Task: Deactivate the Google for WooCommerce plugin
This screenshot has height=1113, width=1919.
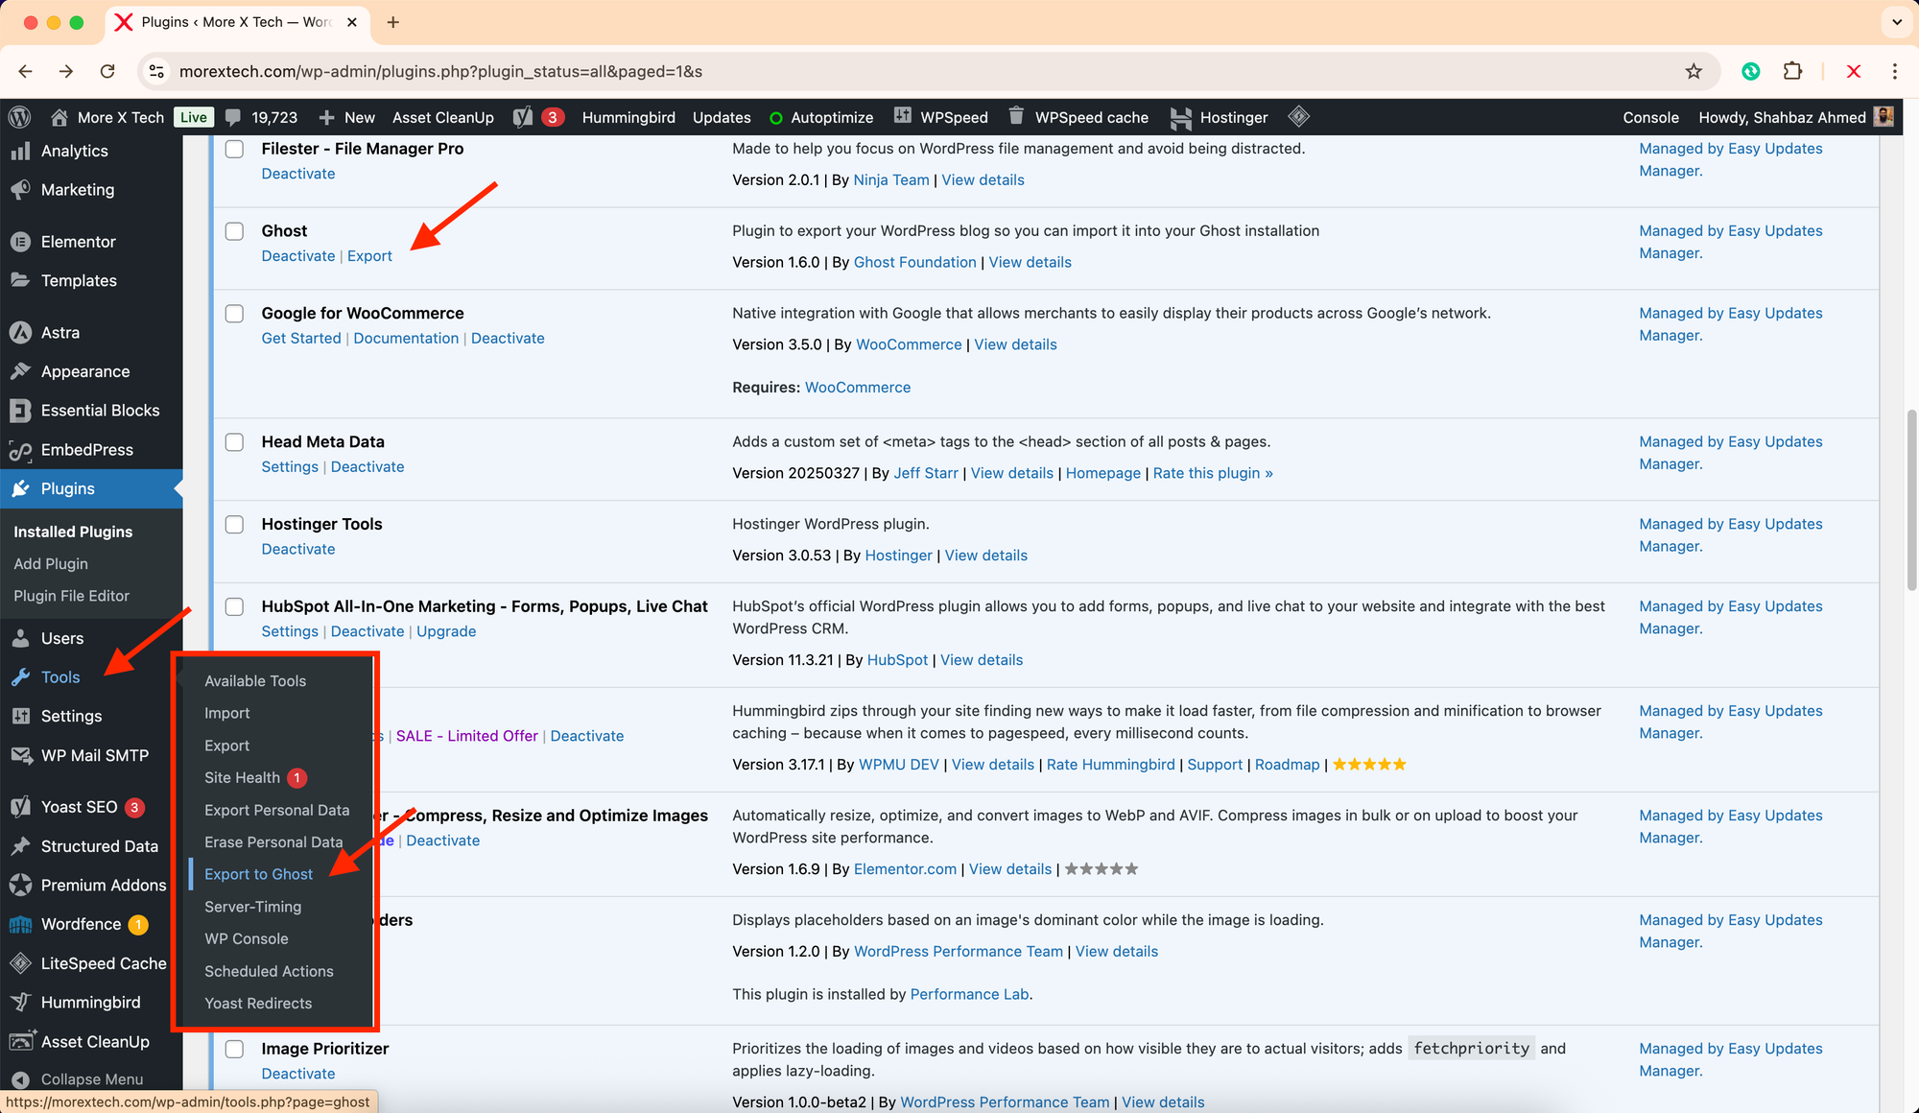Action: point(507,339)
